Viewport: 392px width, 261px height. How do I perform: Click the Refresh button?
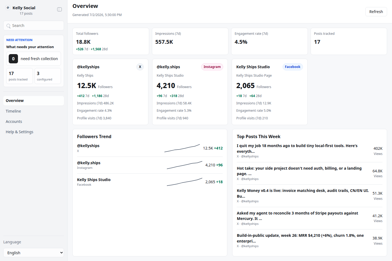point(376,12)
